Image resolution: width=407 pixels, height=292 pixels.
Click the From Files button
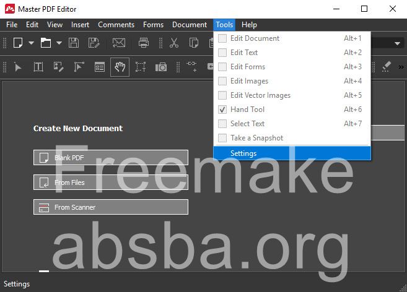pyautogui.click(x=111, y=182)
